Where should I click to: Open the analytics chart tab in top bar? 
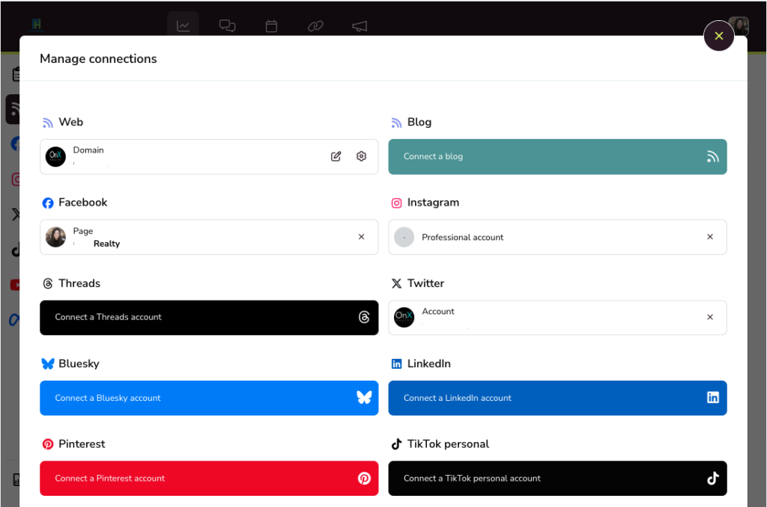coord(183,25)
